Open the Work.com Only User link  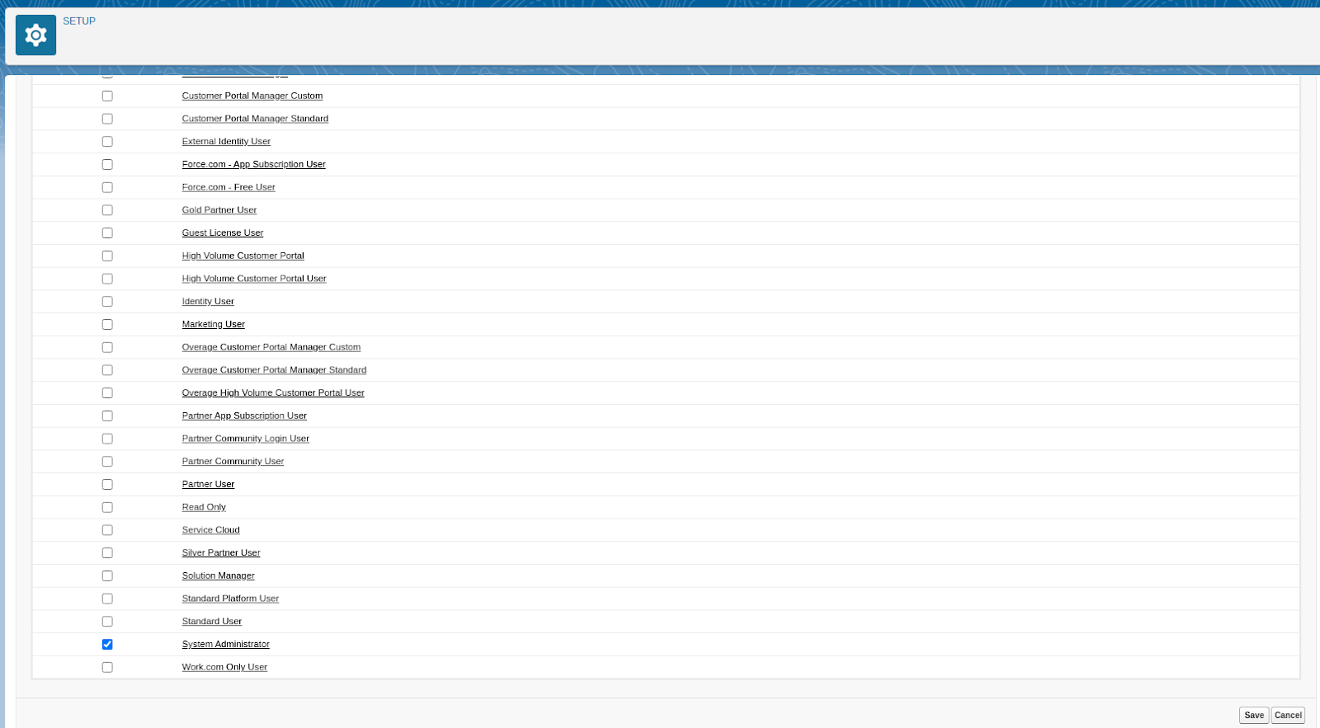point(224,668)
